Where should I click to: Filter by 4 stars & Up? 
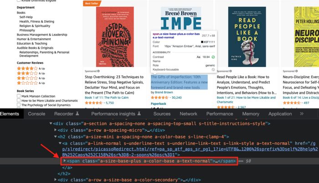(x=31, y=68)
